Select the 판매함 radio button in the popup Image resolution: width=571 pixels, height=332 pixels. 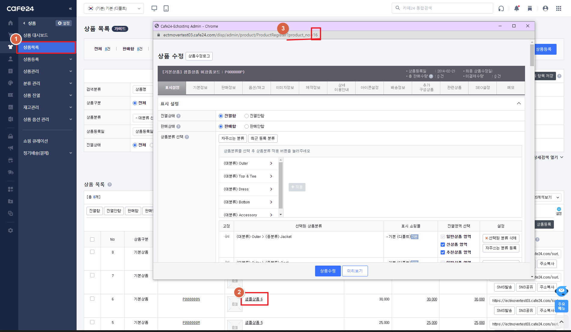click(x=221, y=126)
